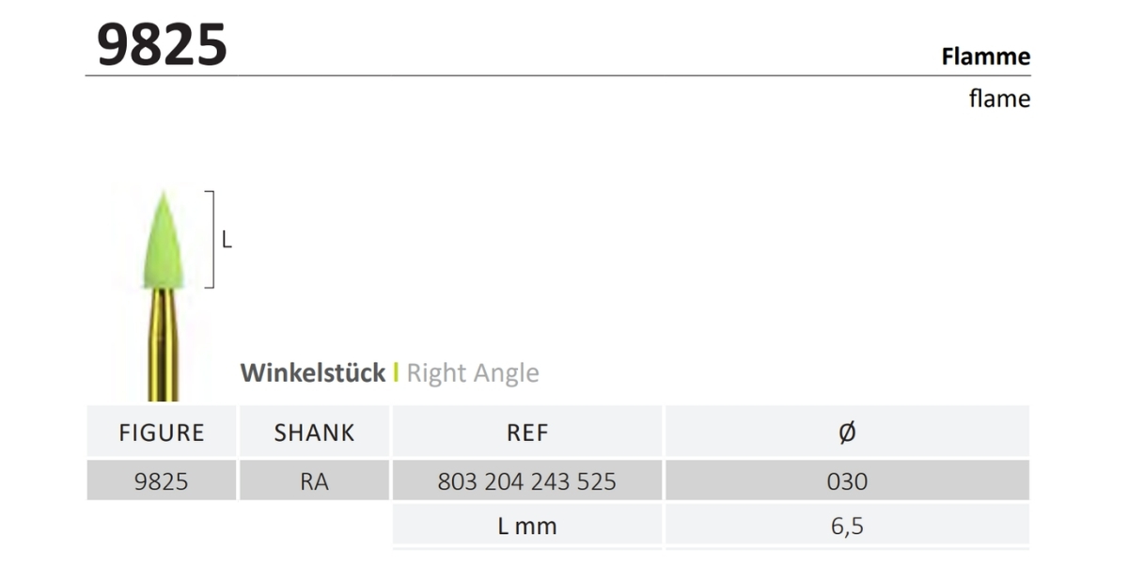Click the RA shank cell
The height and width of the screenshot is (567, 1128).
click(x=314, y=481)
